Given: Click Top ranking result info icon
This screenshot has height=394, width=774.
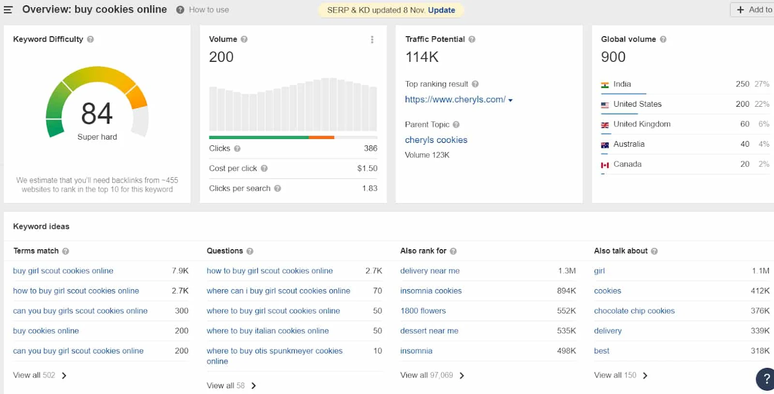Looking at the screenshot, I should [475, 84].
